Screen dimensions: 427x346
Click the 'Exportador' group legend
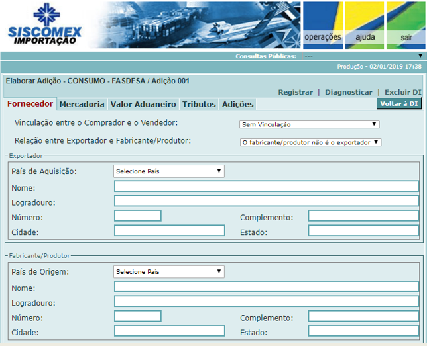26,156
